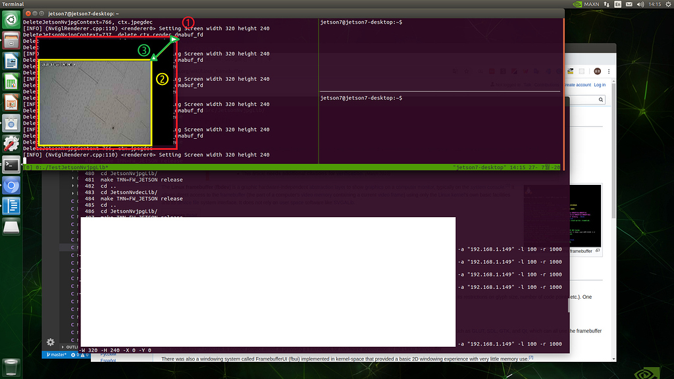The height and width of the screenshot is (379, 674).
Task: Select the Manage gear in VS Code sidebar
Action: 51,342
